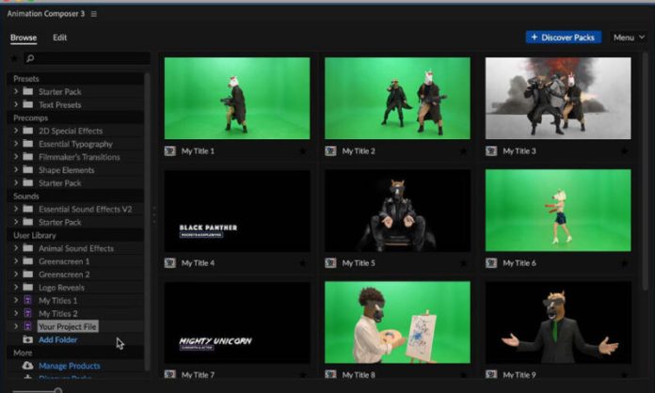This screenshot has width=655, height=393.
Task: Toggle favorite star for My Title 1
Action: tap(302, 150)
